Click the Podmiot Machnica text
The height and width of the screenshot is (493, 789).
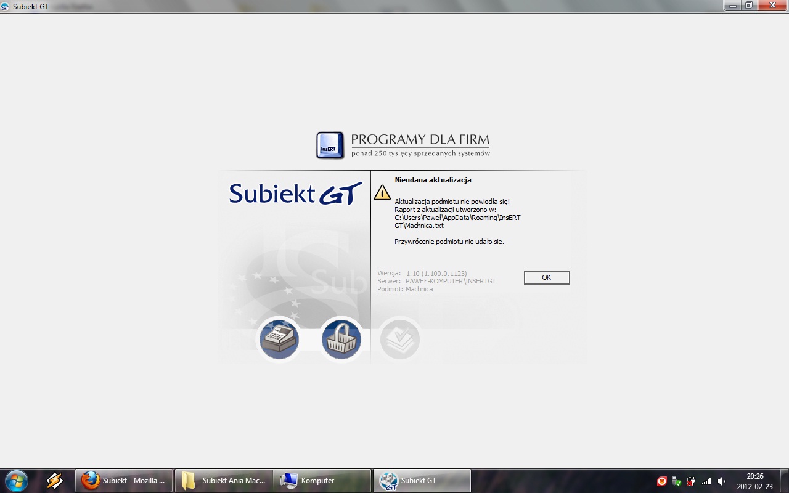pyautogui.click(x=405, y=289)
